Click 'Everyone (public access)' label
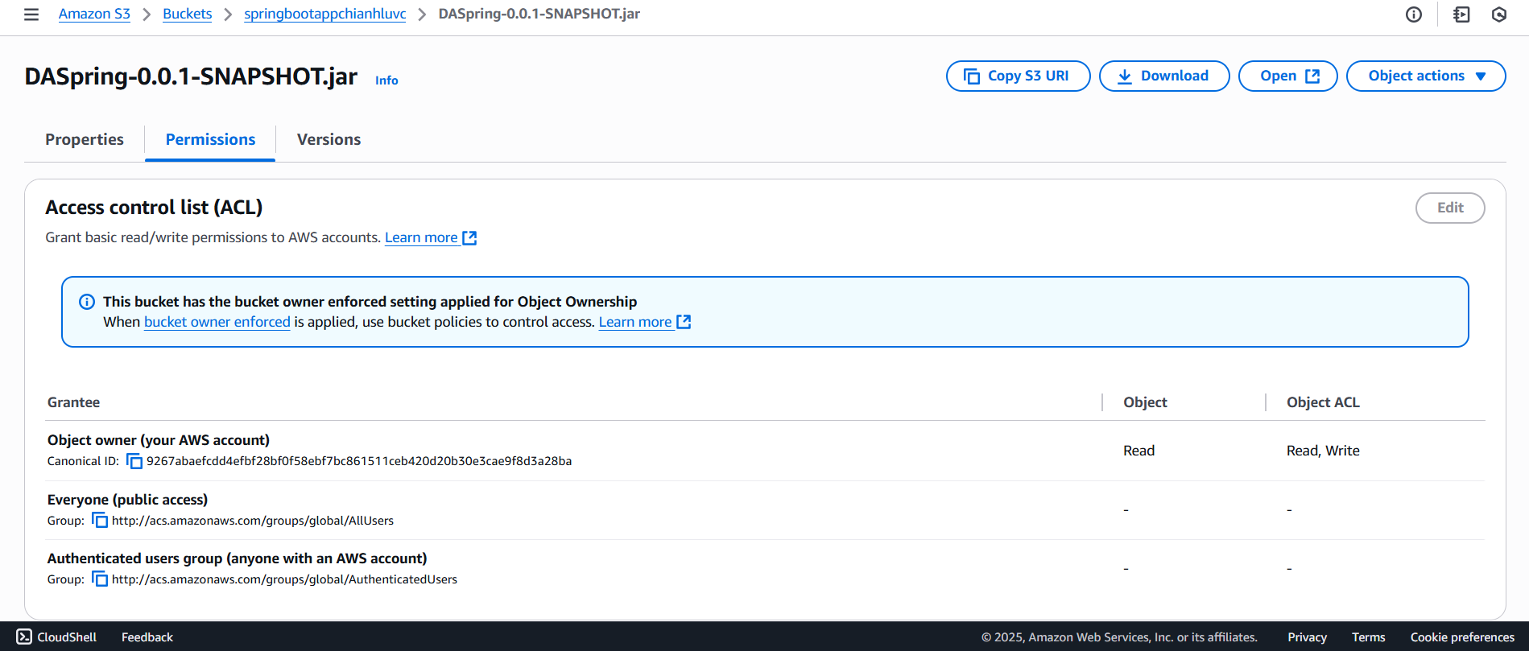Screen dimensions: 1529x651 [x=127, y=500]
